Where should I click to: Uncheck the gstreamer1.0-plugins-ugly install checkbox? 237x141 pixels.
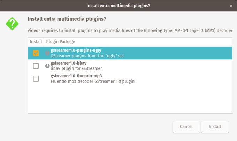pyautogui.click(x=36, y=53)
